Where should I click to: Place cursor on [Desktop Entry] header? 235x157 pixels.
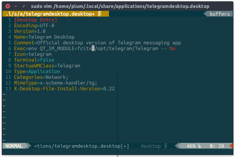(x=36, y=20)
